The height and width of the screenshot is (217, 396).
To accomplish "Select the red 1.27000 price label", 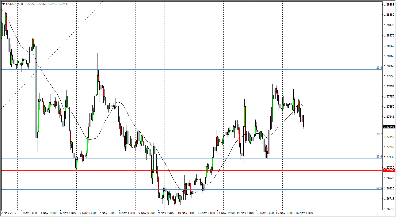I will (x=389, y=170).
